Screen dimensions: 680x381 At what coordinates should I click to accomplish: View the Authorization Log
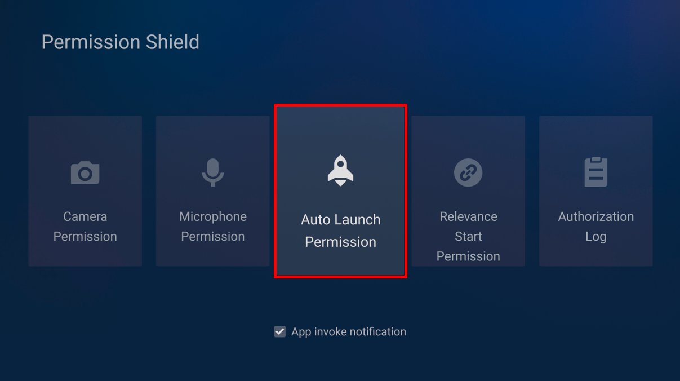(x=595, y=191)
